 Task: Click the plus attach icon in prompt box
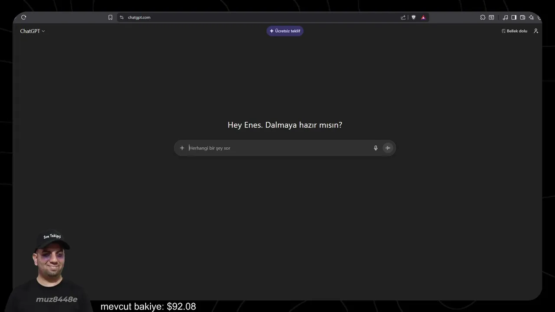tap(182, 148)
